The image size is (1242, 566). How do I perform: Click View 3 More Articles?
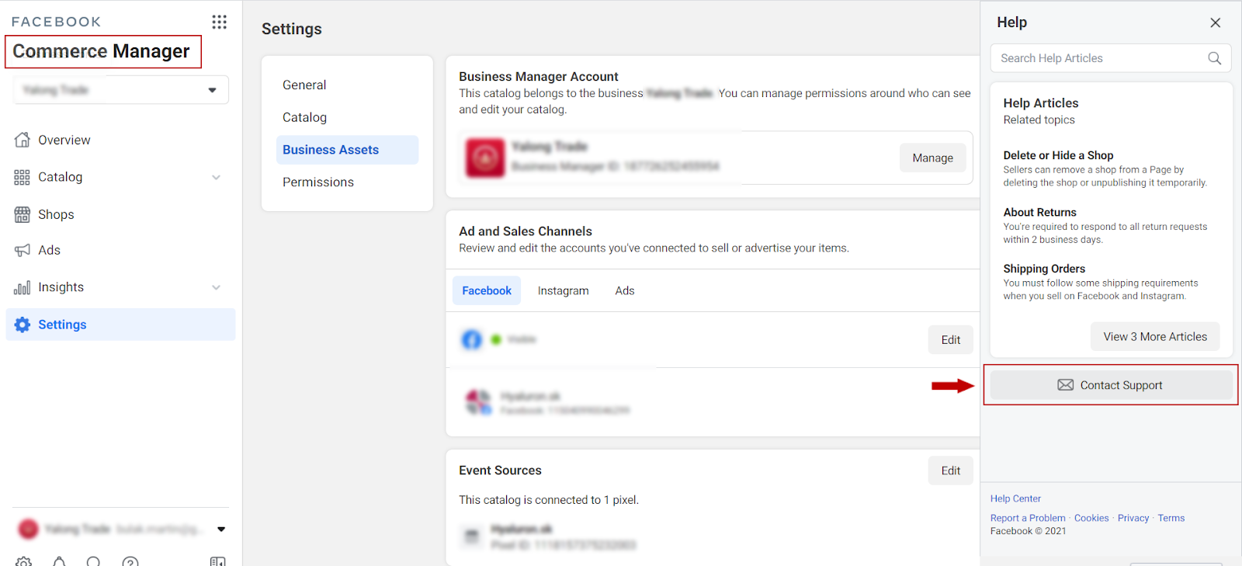coord(1155,337)
